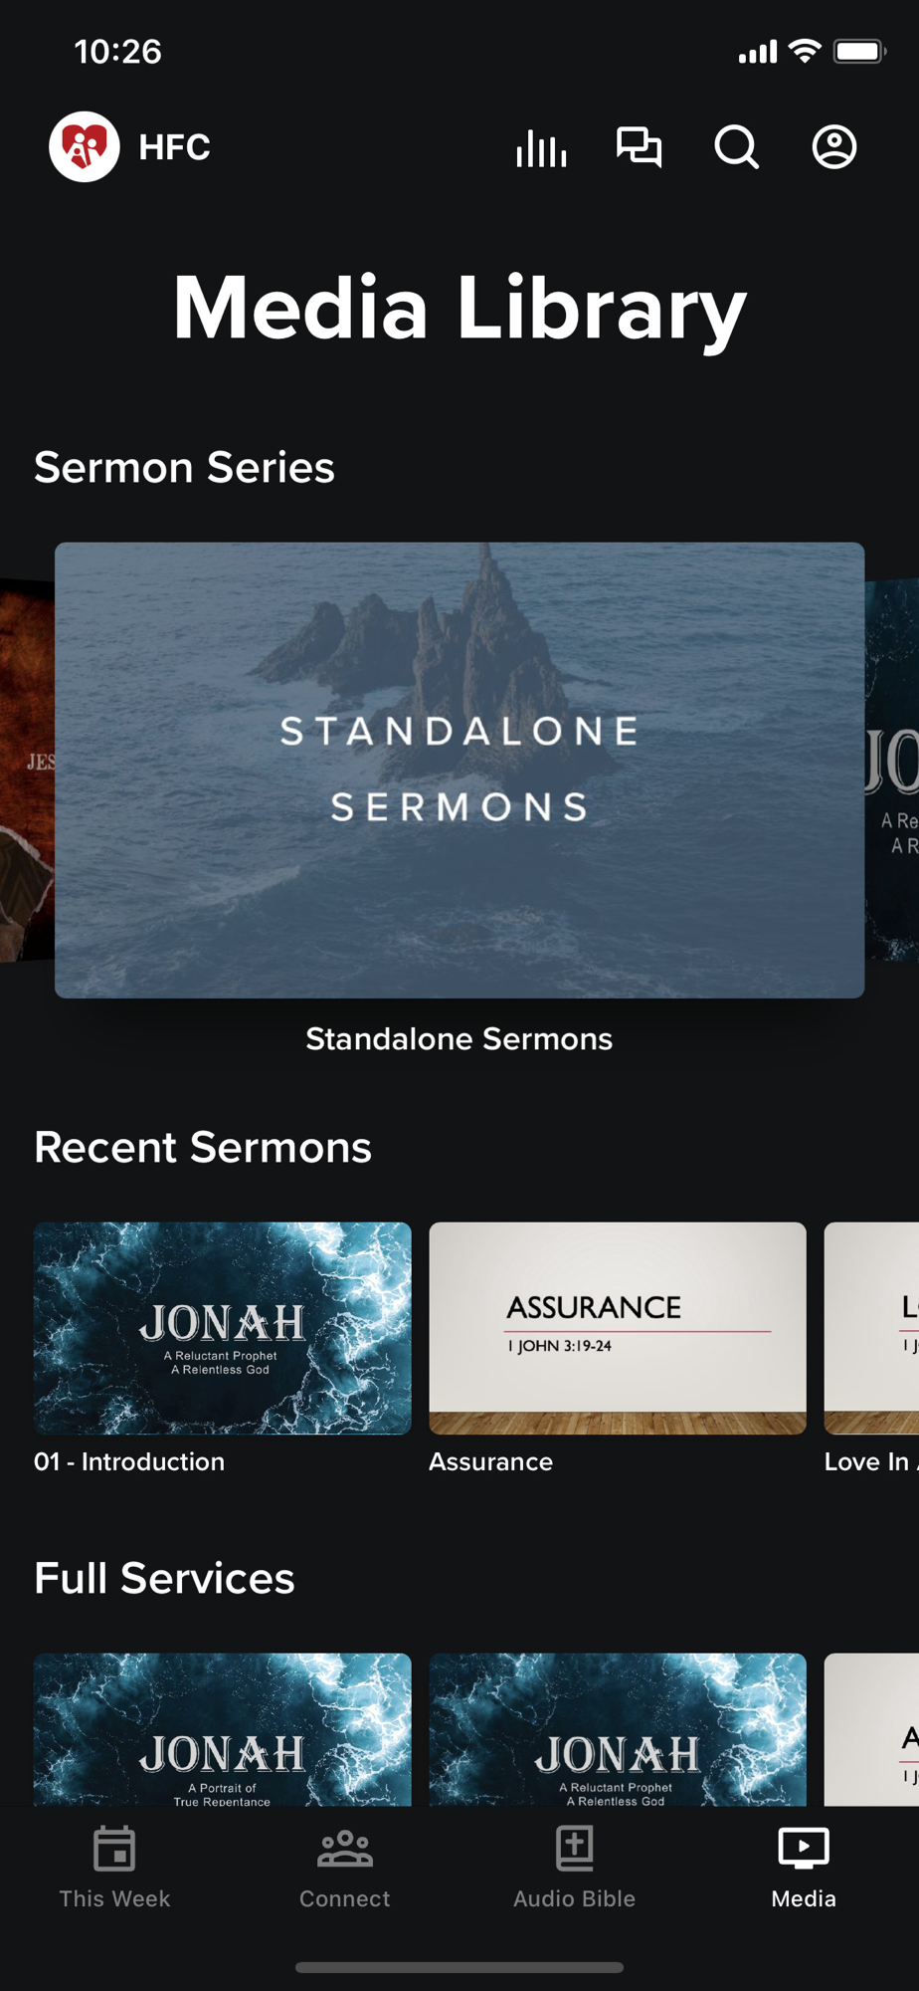Open the This Week calendar tab

point(114,1868)
